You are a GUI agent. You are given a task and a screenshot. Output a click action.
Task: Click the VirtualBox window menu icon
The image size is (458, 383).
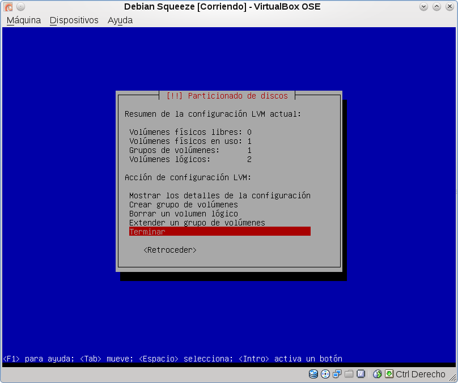(8, 6)
